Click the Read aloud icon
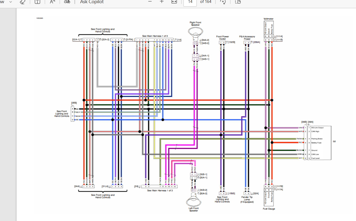The height and width of the screenshot is (221, 356). [53, 2]
